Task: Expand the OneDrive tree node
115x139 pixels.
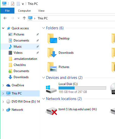Action: (3, 85)
